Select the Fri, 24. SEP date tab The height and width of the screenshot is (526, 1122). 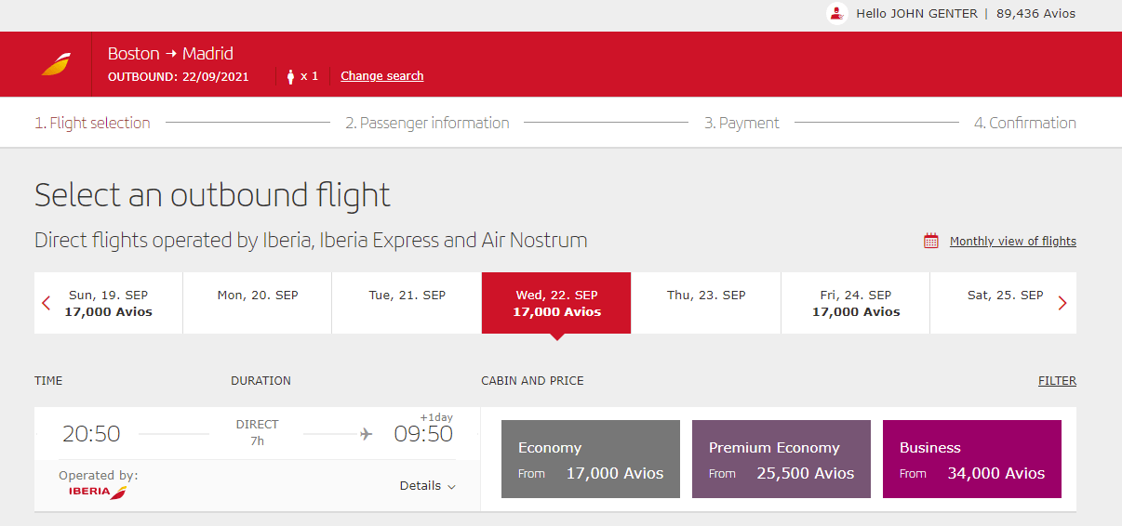click(x=855, y=303)
